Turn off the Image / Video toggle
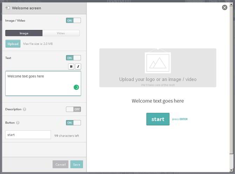 (x=73, y=21)
